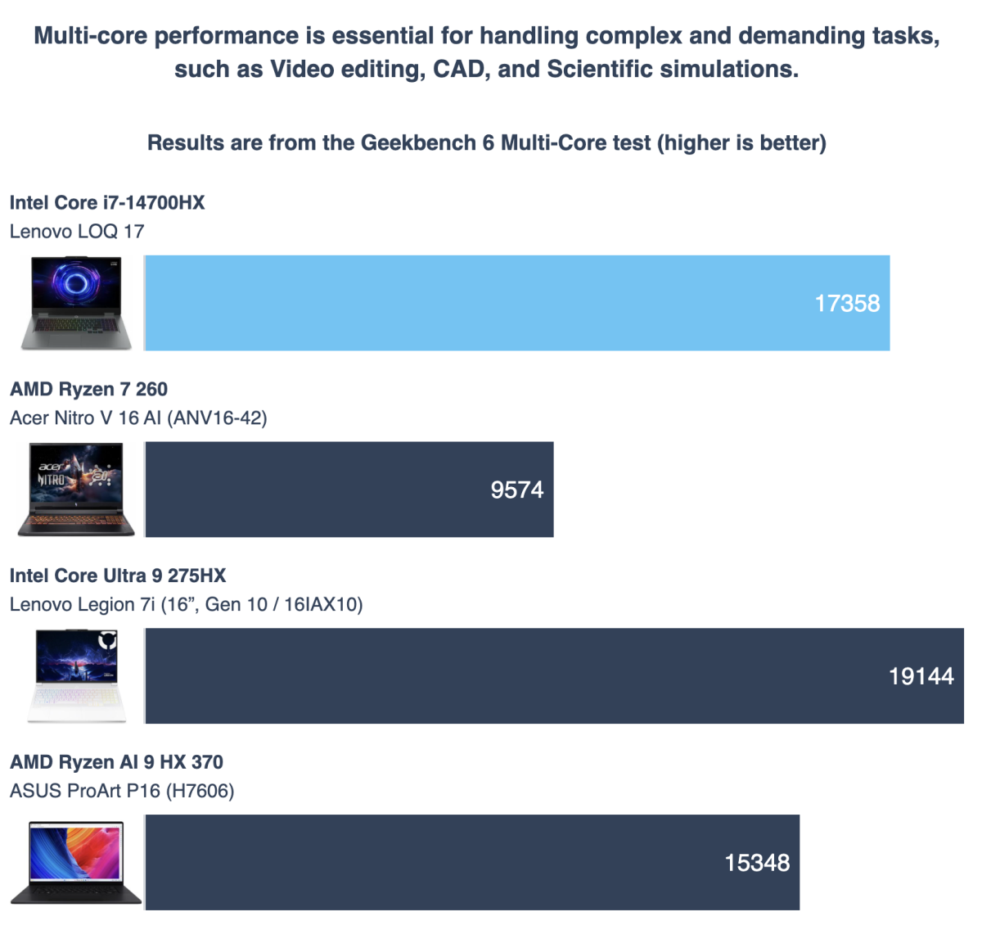Select the white Lenovo Legion 7i thumbnail
The width and height of the screenshot is (982, 930).
pyautogui.click(x=77, y=676)
